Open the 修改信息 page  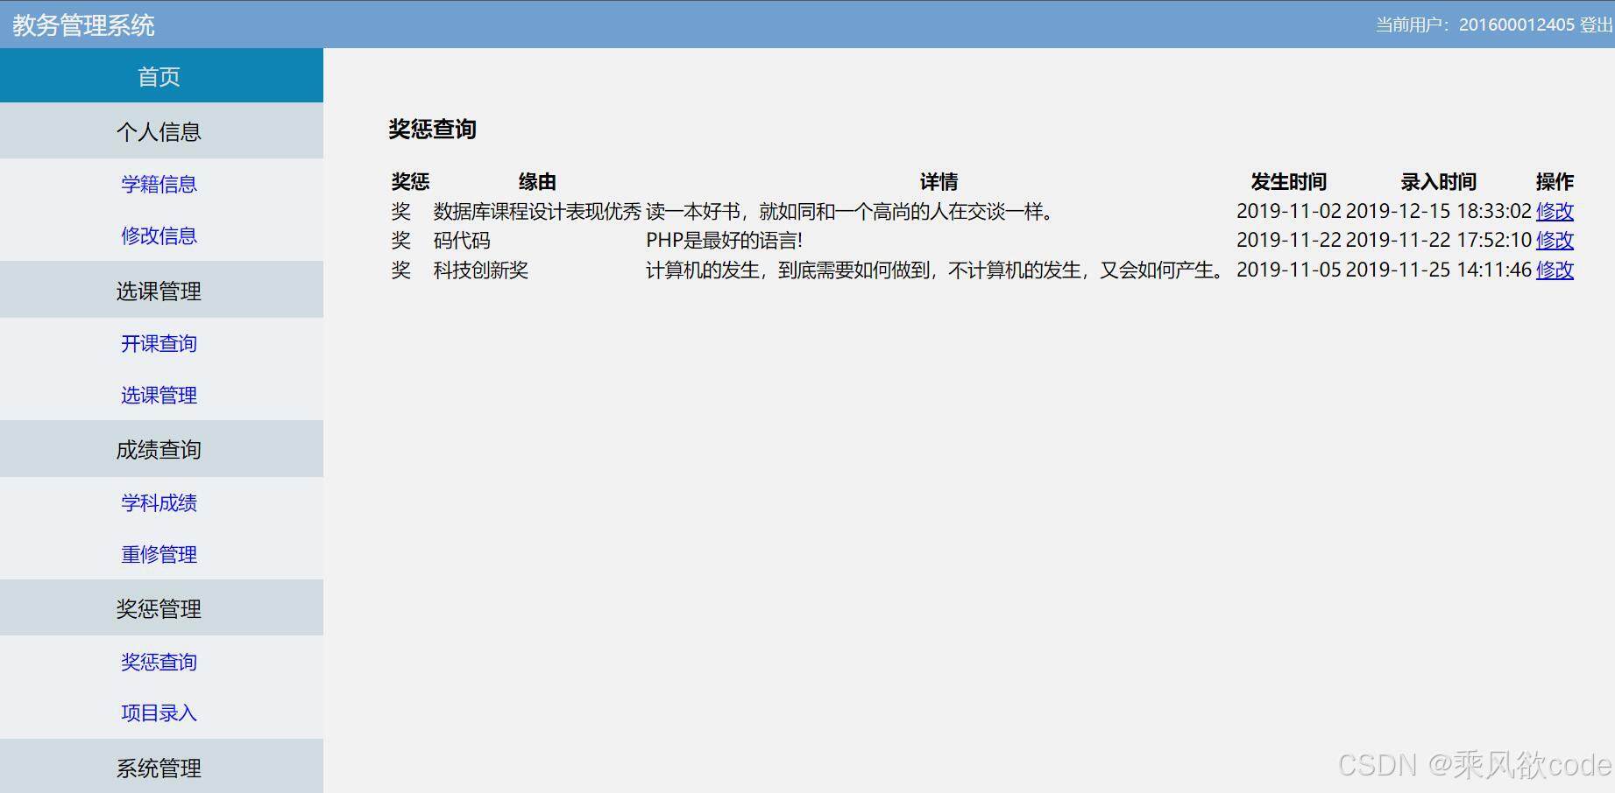pos(159,235)
